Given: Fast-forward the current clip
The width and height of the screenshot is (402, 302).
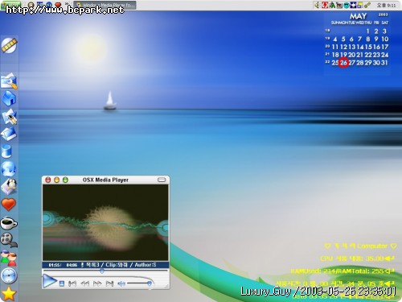Looking at the screenshot, I should pyautogui.click(x=97, y=283).
